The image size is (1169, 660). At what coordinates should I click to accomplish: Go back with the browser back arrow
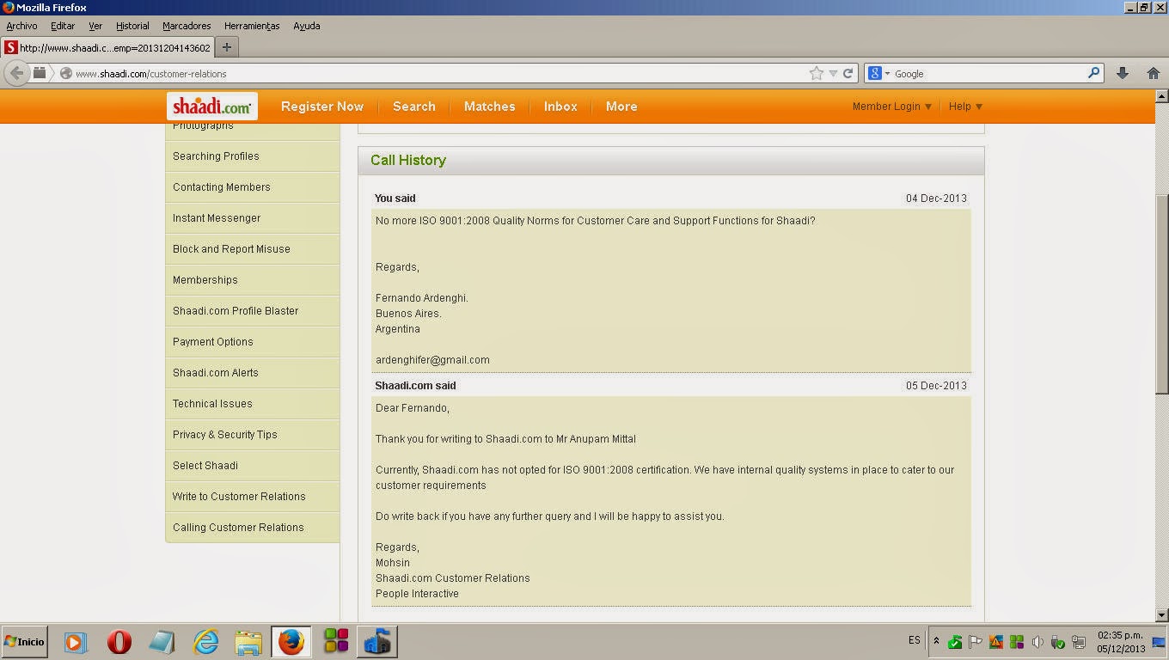coord(16,73)
